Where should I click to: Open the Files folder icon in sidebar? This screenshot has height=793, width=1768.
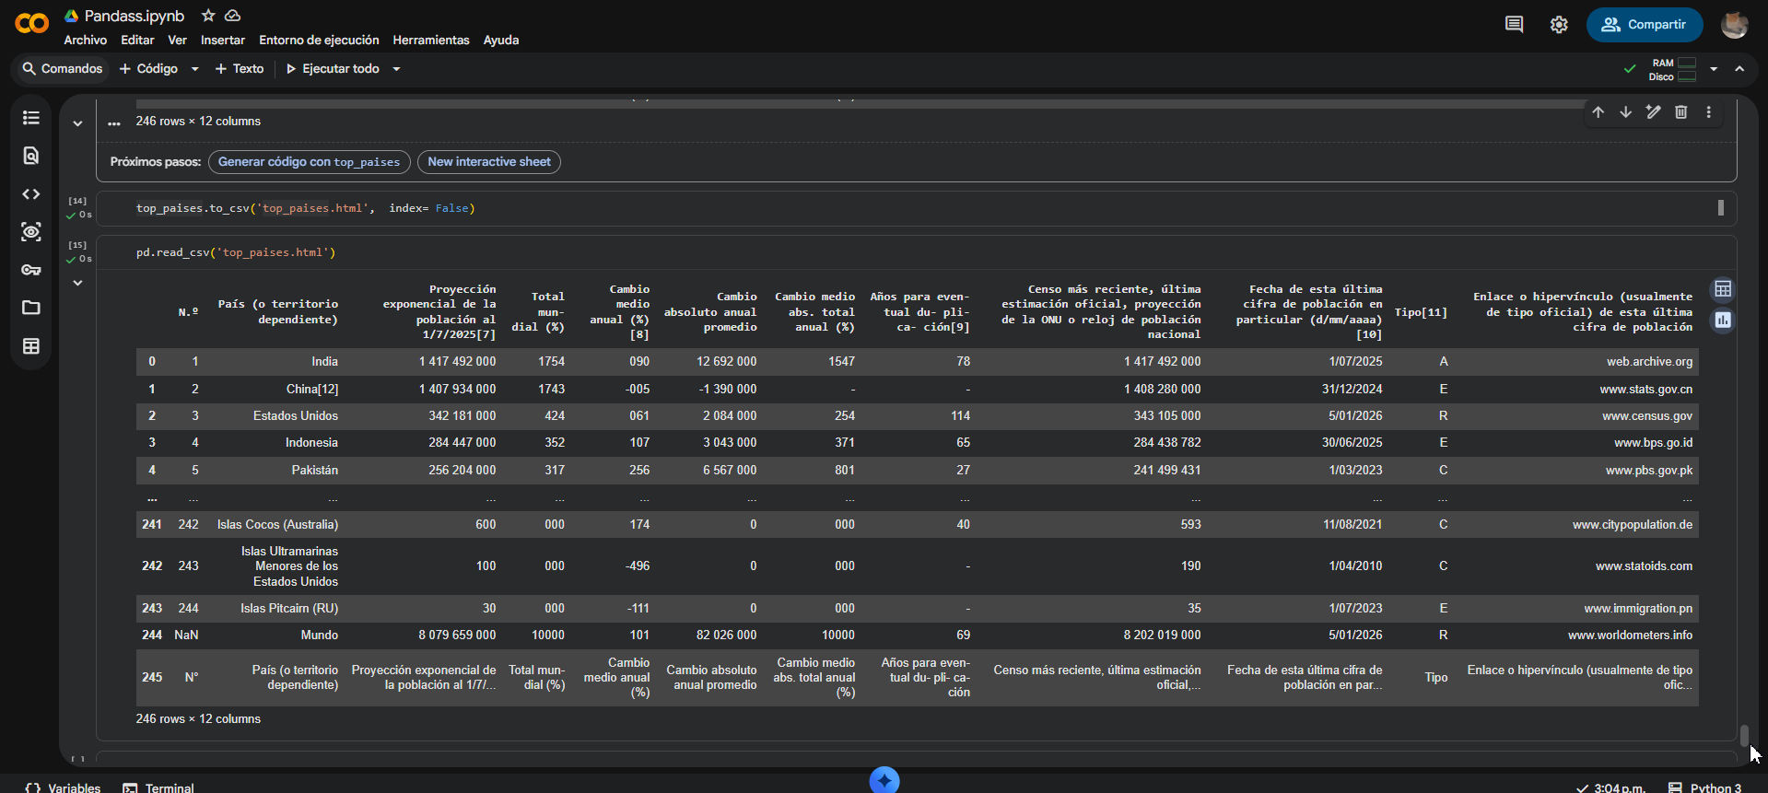click(x=31, y=308)
